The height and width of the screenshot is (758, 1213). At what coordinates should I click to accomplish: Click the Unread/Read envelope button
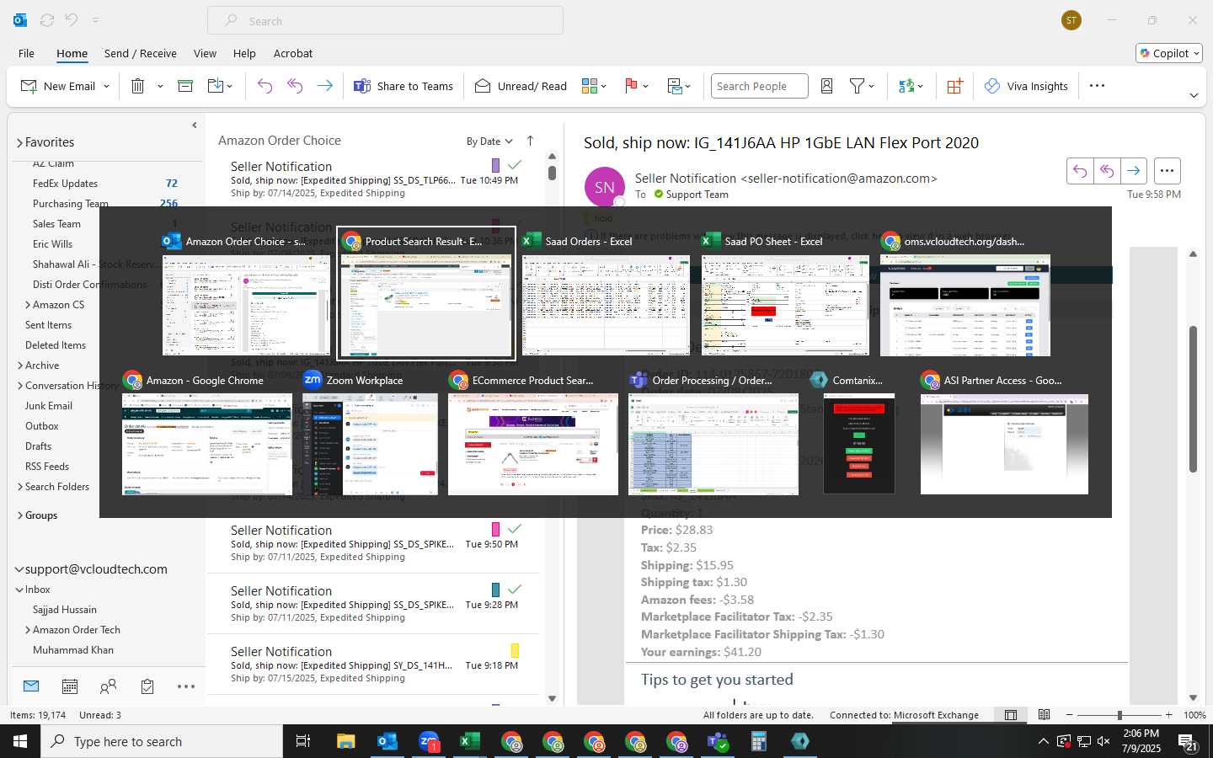tap(521, 86)
